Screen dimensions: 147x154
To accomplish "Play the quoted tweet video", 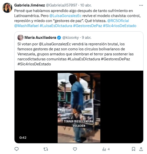I will 79,107.
